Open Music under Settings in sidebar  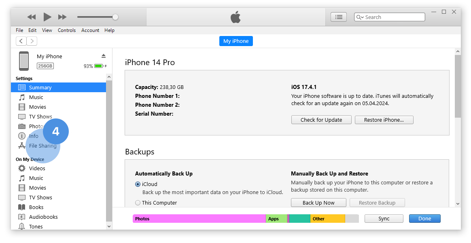[x=36, y=97]
